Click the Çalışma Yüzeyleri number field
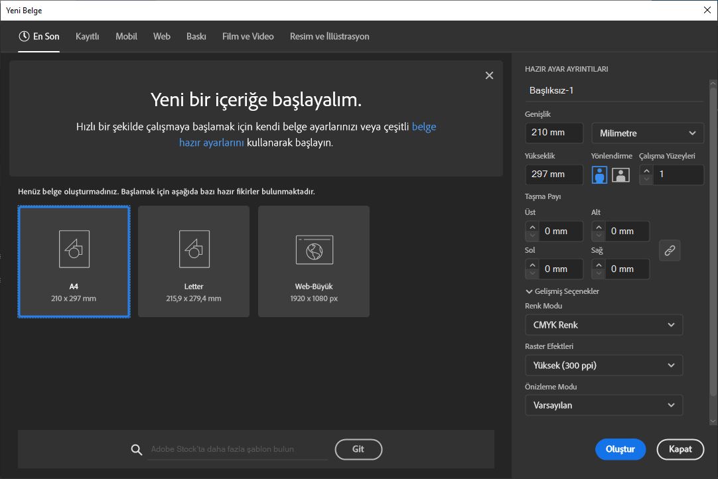The width and height of the screenshot is (718, 479). coord(678,174)
